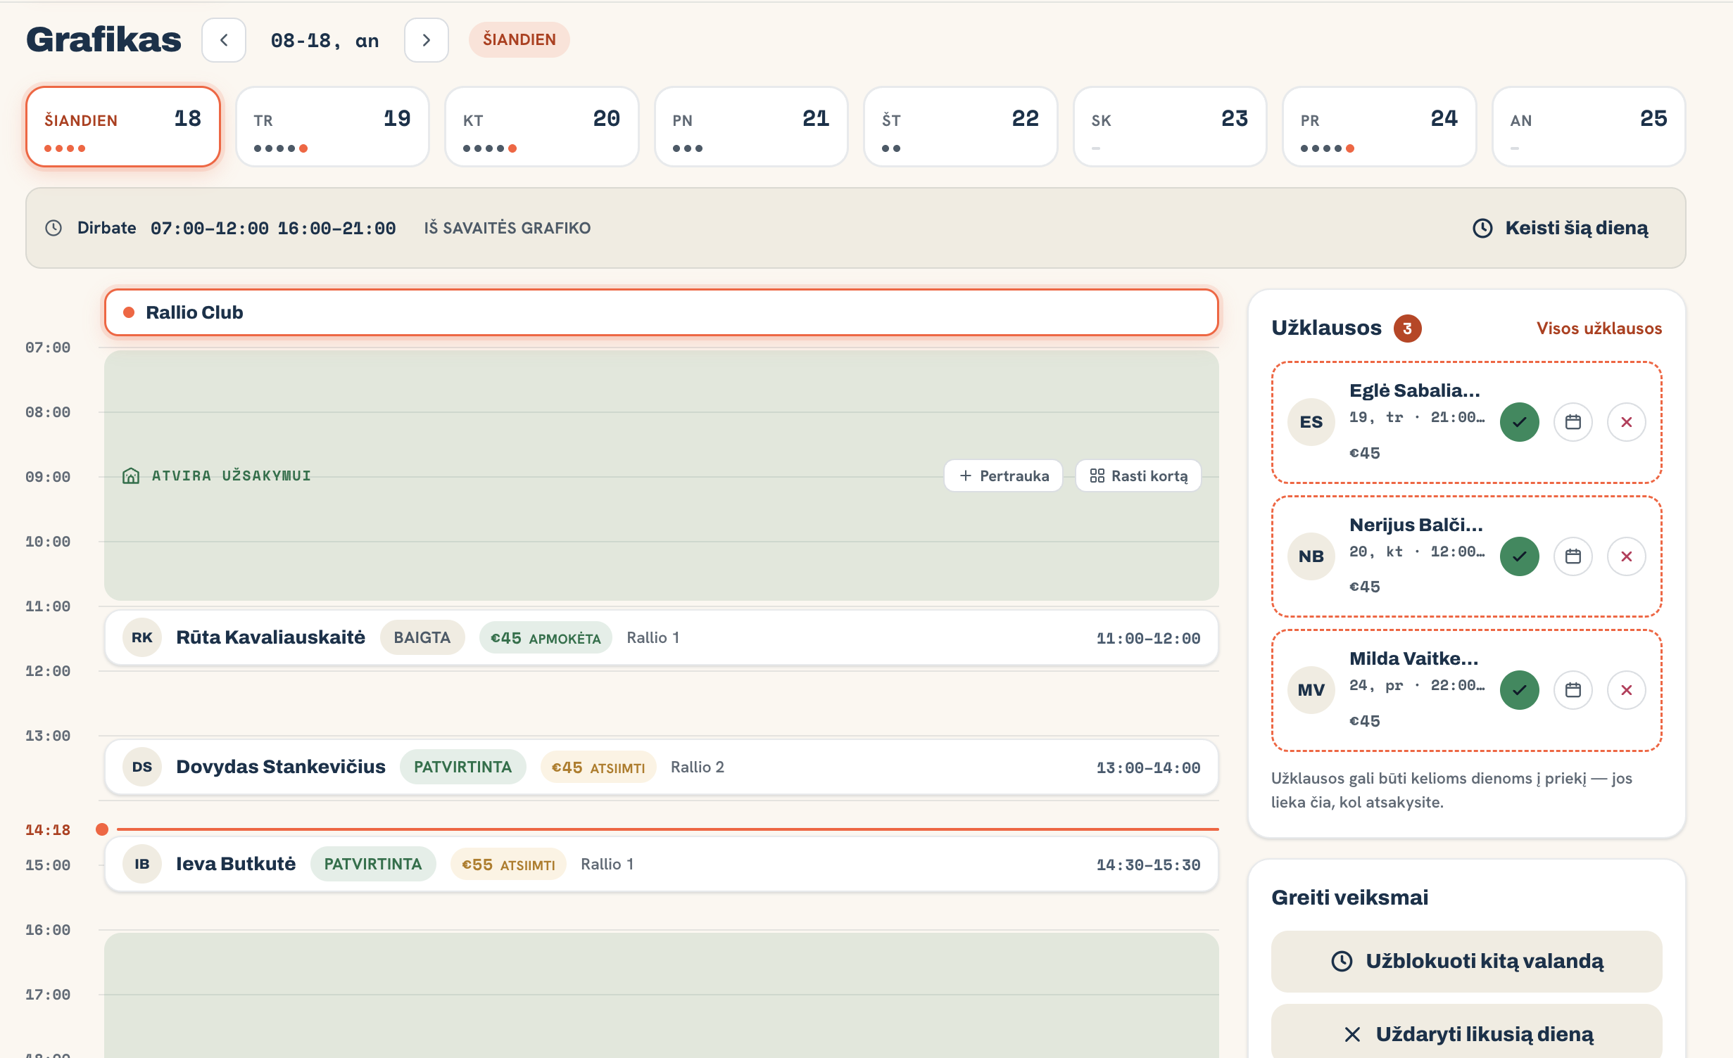Click the house icon by Atvira užsakymui

click(x=131, y=476)
